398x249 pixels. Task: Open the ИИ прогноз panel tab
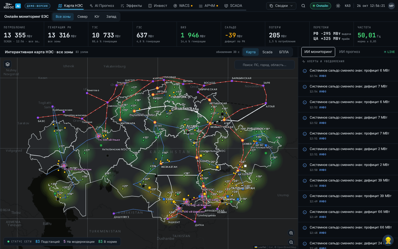click(x=349, y=52)
